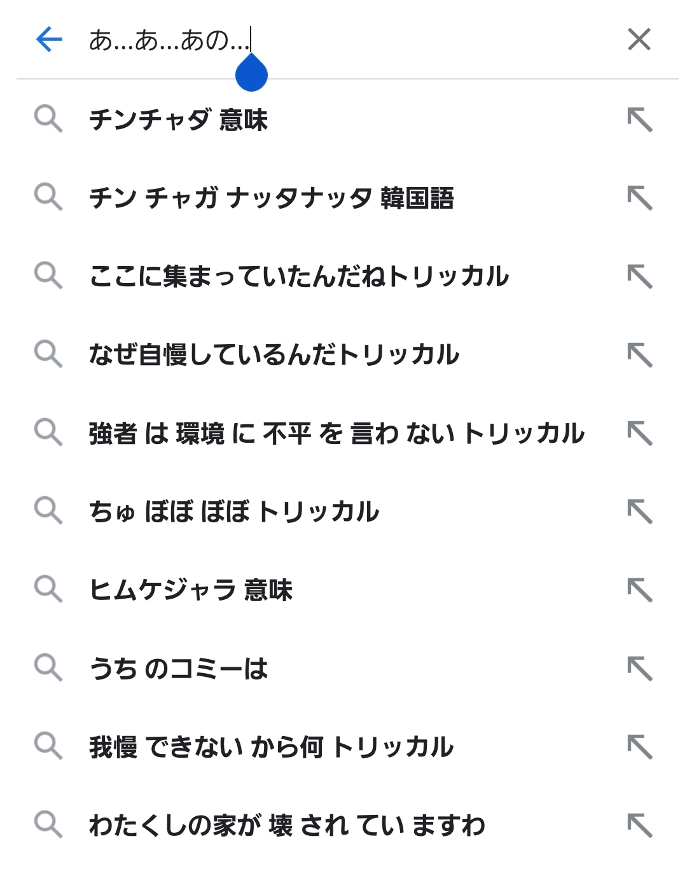Viewport: 687px width, 876px height.
Task: Insert 'うち のコミーは' via arrow icon
Action: 639,668
